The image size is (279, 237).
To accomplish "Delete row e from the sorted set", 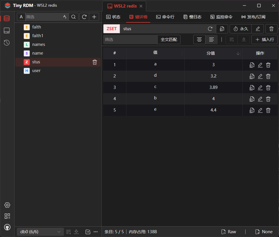I will click(268, 110).
